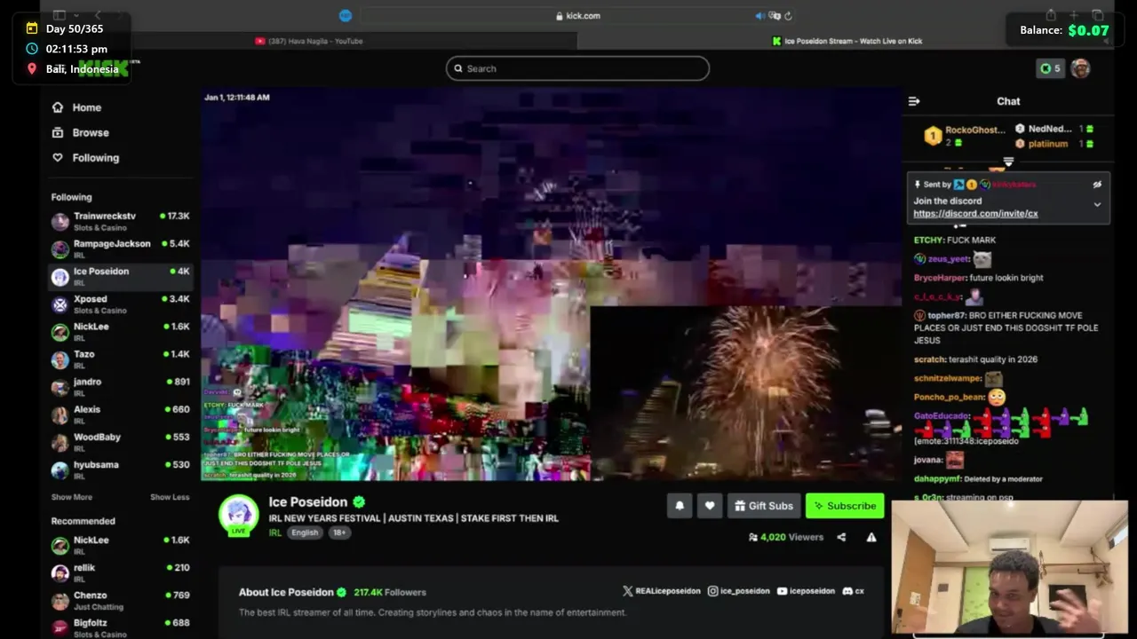This screenshot has height=639, width=1137.
Task: Mute tab audio via speaker icon in address bar
Action: tap(759, 16)
